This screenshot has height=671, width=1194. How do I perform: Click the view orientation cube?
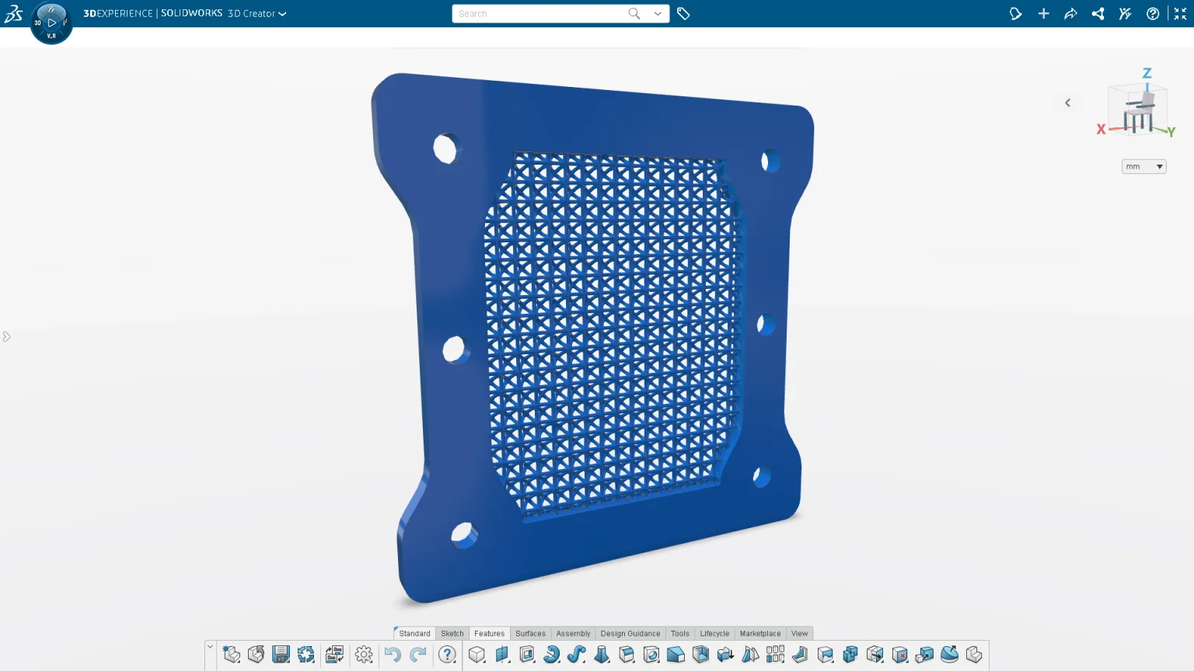(x=1137, y=109)
